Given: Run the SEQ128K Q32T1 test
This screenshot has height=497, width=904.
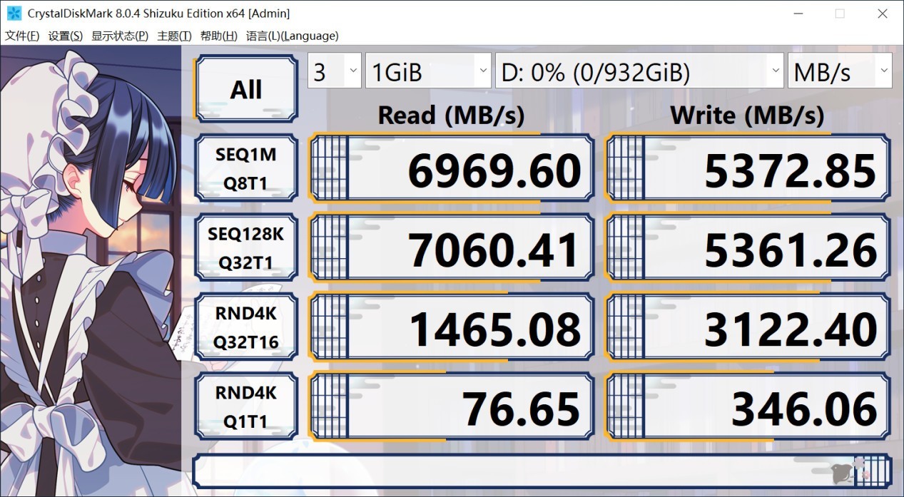Looking at the screenshot, I should [x=246, y=248].
